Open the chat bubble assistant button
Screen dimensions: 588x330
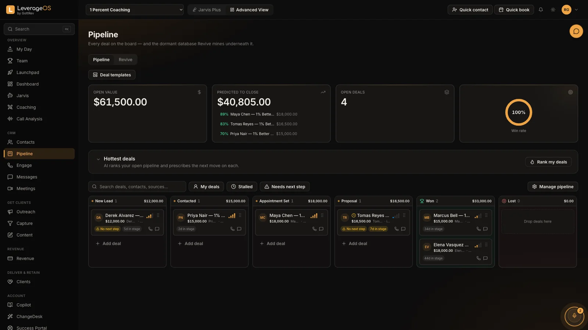576,31
